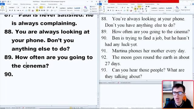
Task: Apply Без интервала style in left window
Action: [70, 9]
